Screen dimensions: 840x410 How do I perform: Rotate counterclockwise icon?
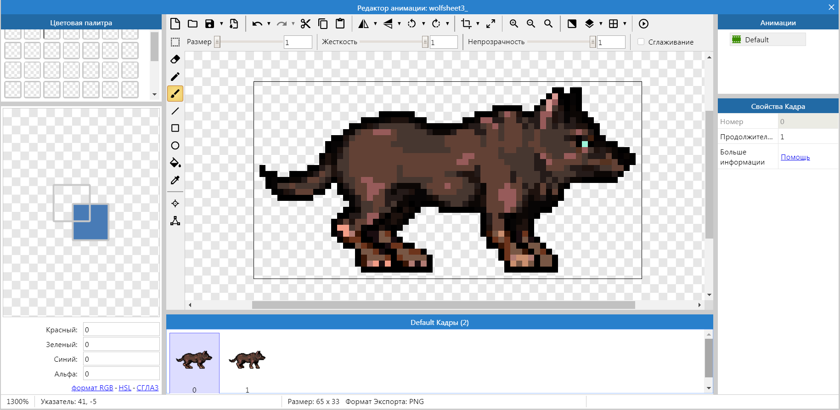point(412,24)
